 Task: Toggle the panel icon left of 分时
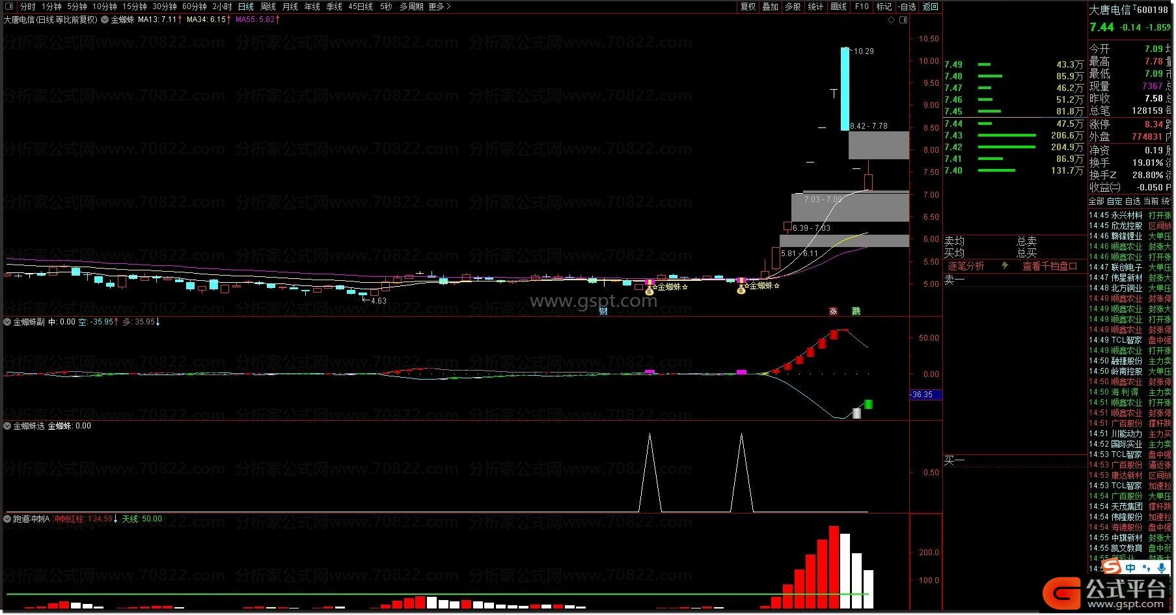pos(10,7)
